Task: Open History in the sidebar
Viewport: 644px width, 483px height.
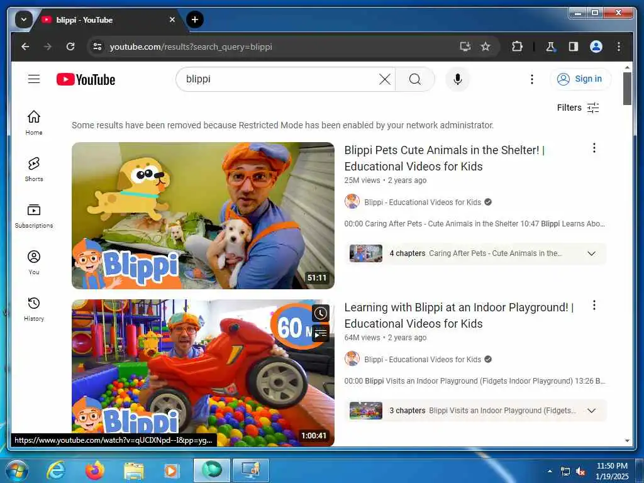Action: tap(34, 309)
